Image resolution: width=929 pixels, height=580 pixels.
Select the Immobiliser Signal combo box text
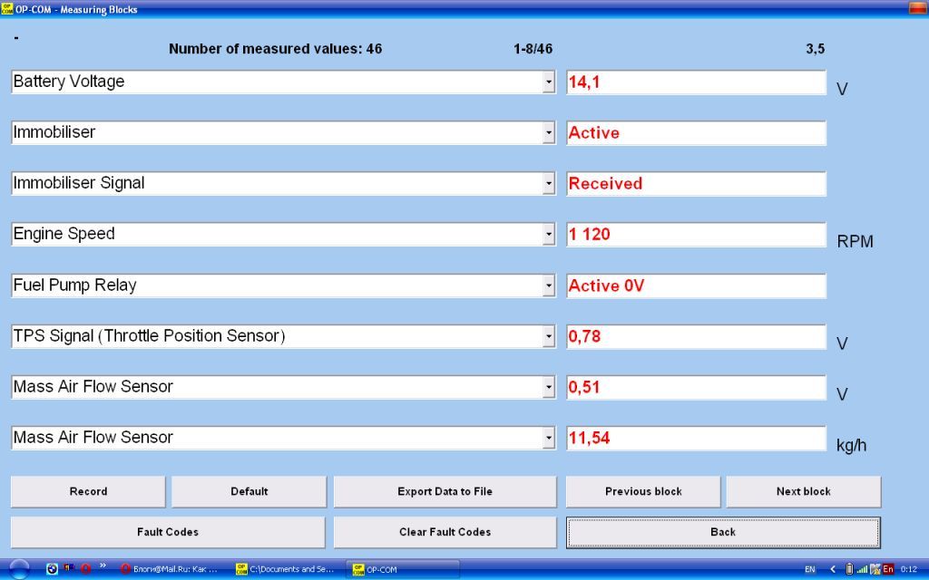pos(79,183)
